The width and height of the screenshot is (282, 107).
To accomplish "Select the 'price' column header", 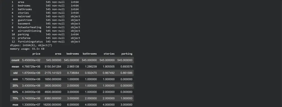I will [x=36, y=54].
